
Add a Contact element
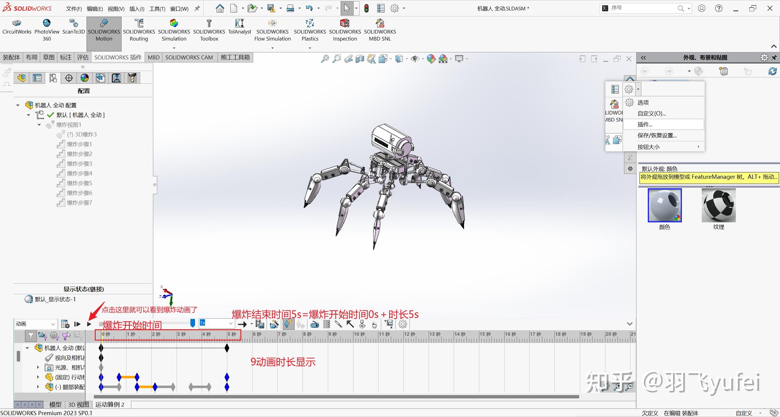pyautogui.click(x=362, y=324)
